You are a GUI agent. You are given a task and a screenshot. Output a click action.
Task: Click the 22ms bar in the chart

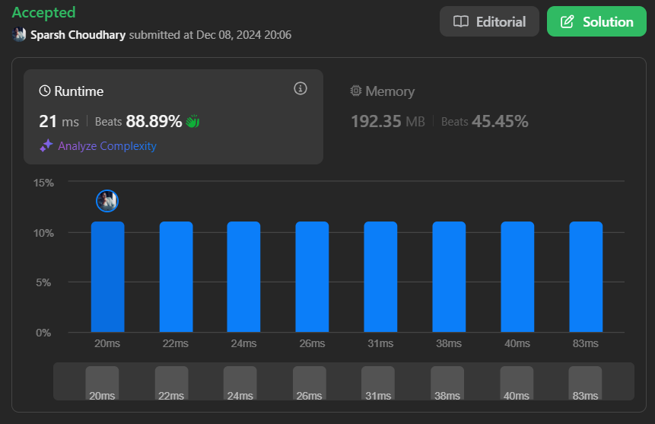point(176,277)
